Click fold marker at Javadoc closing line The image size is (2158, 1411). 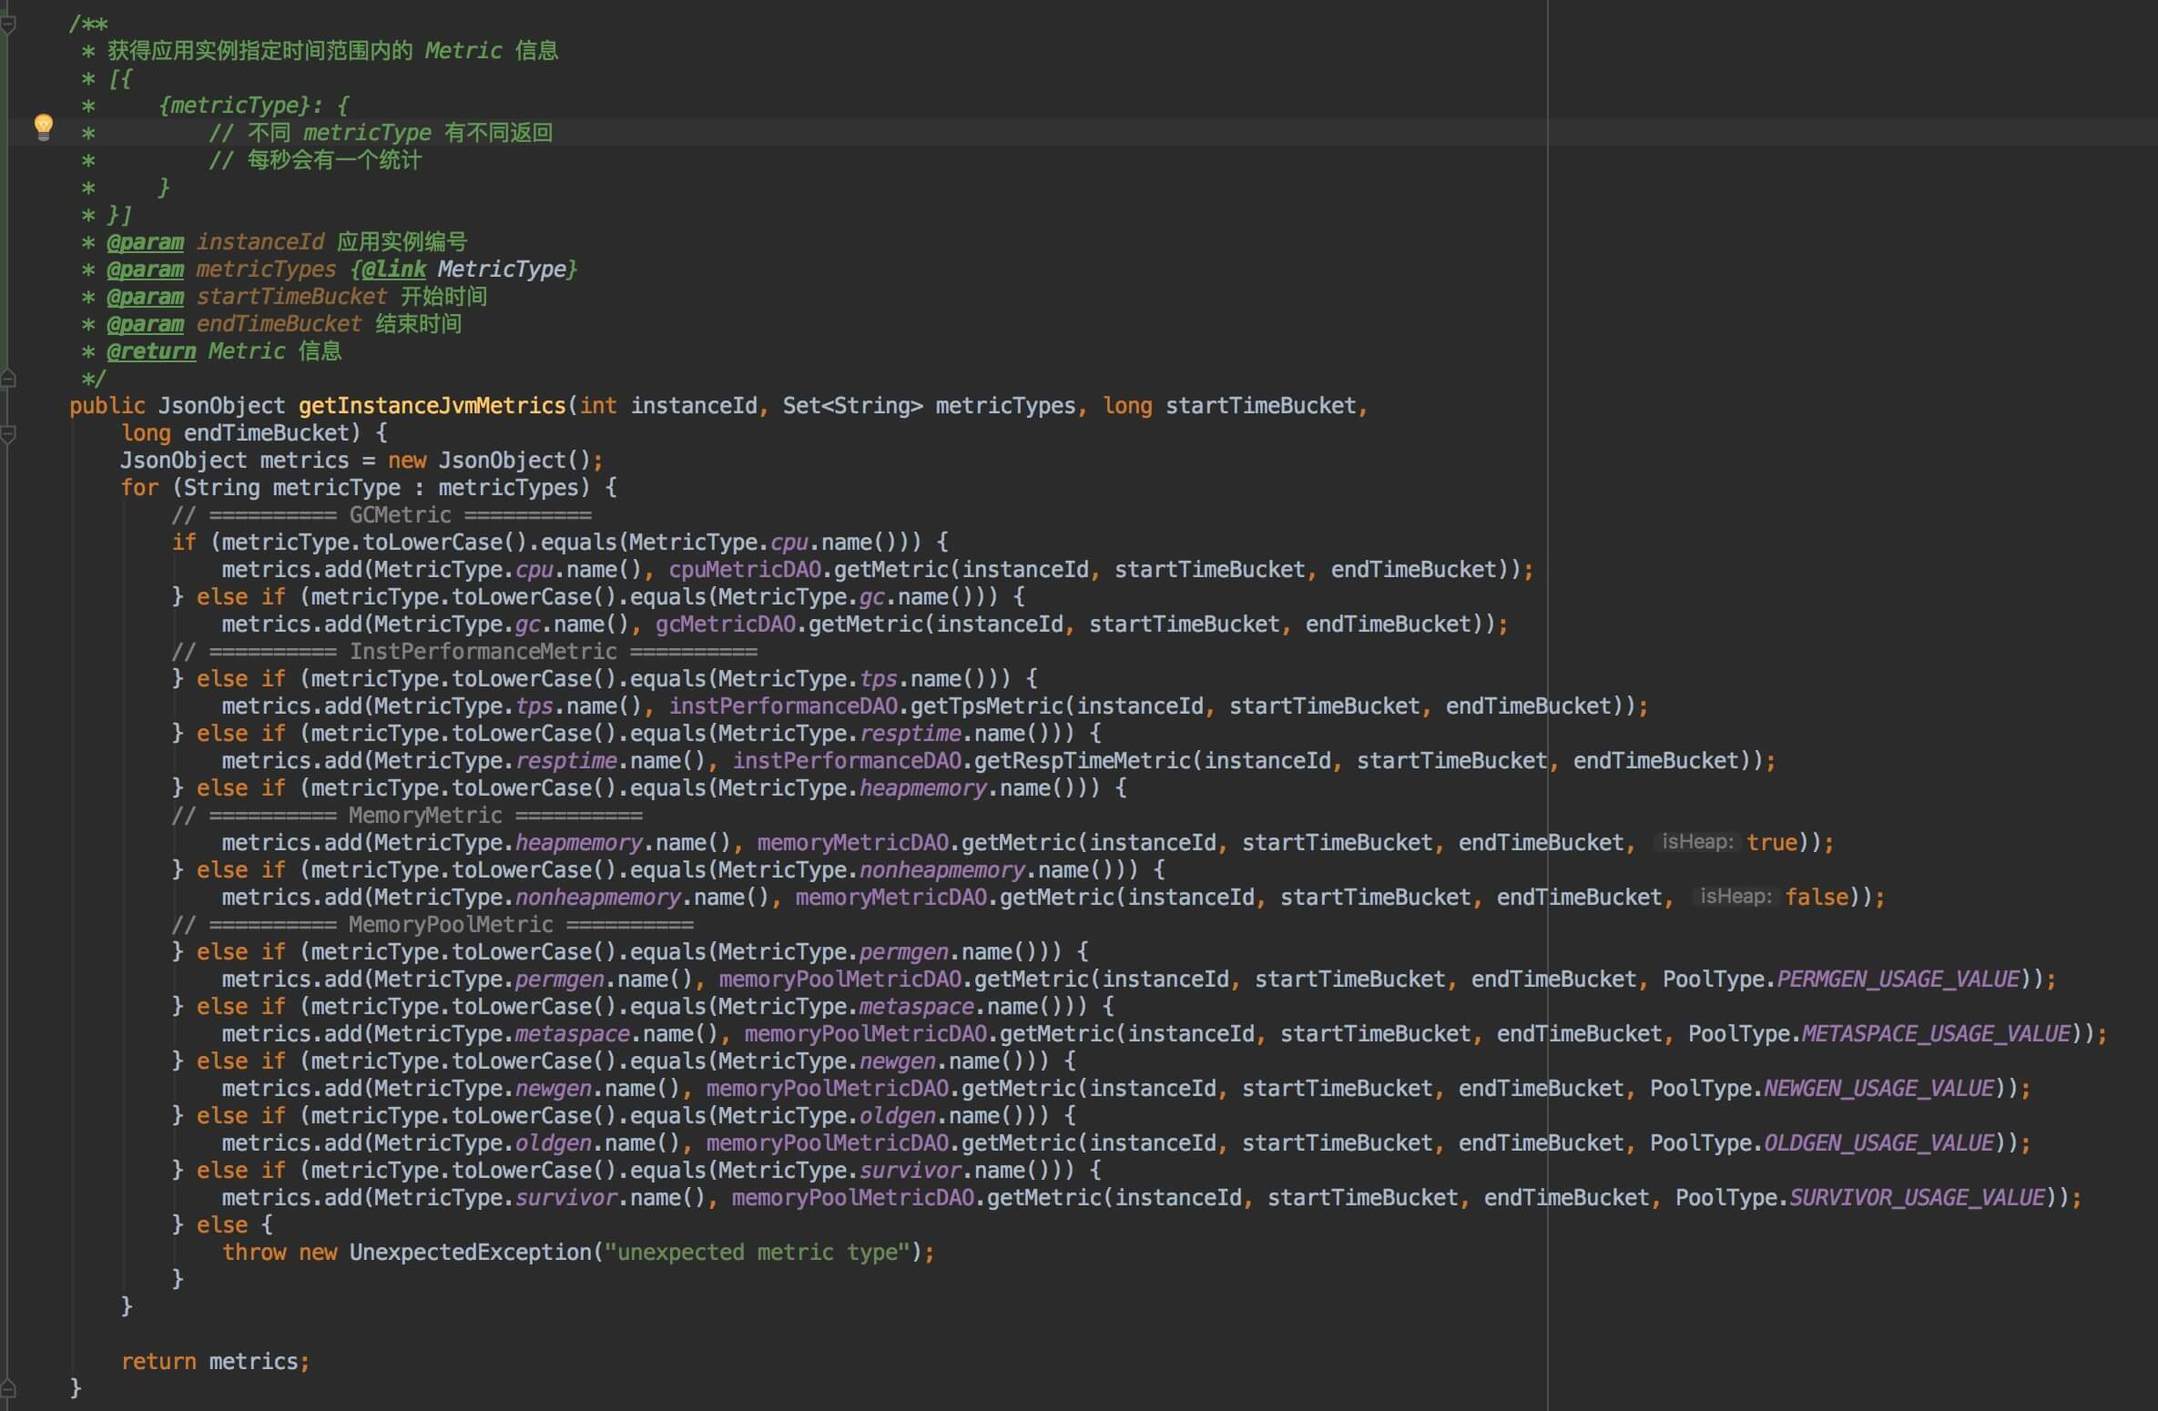pyautogui.click(x=7, y=379)
